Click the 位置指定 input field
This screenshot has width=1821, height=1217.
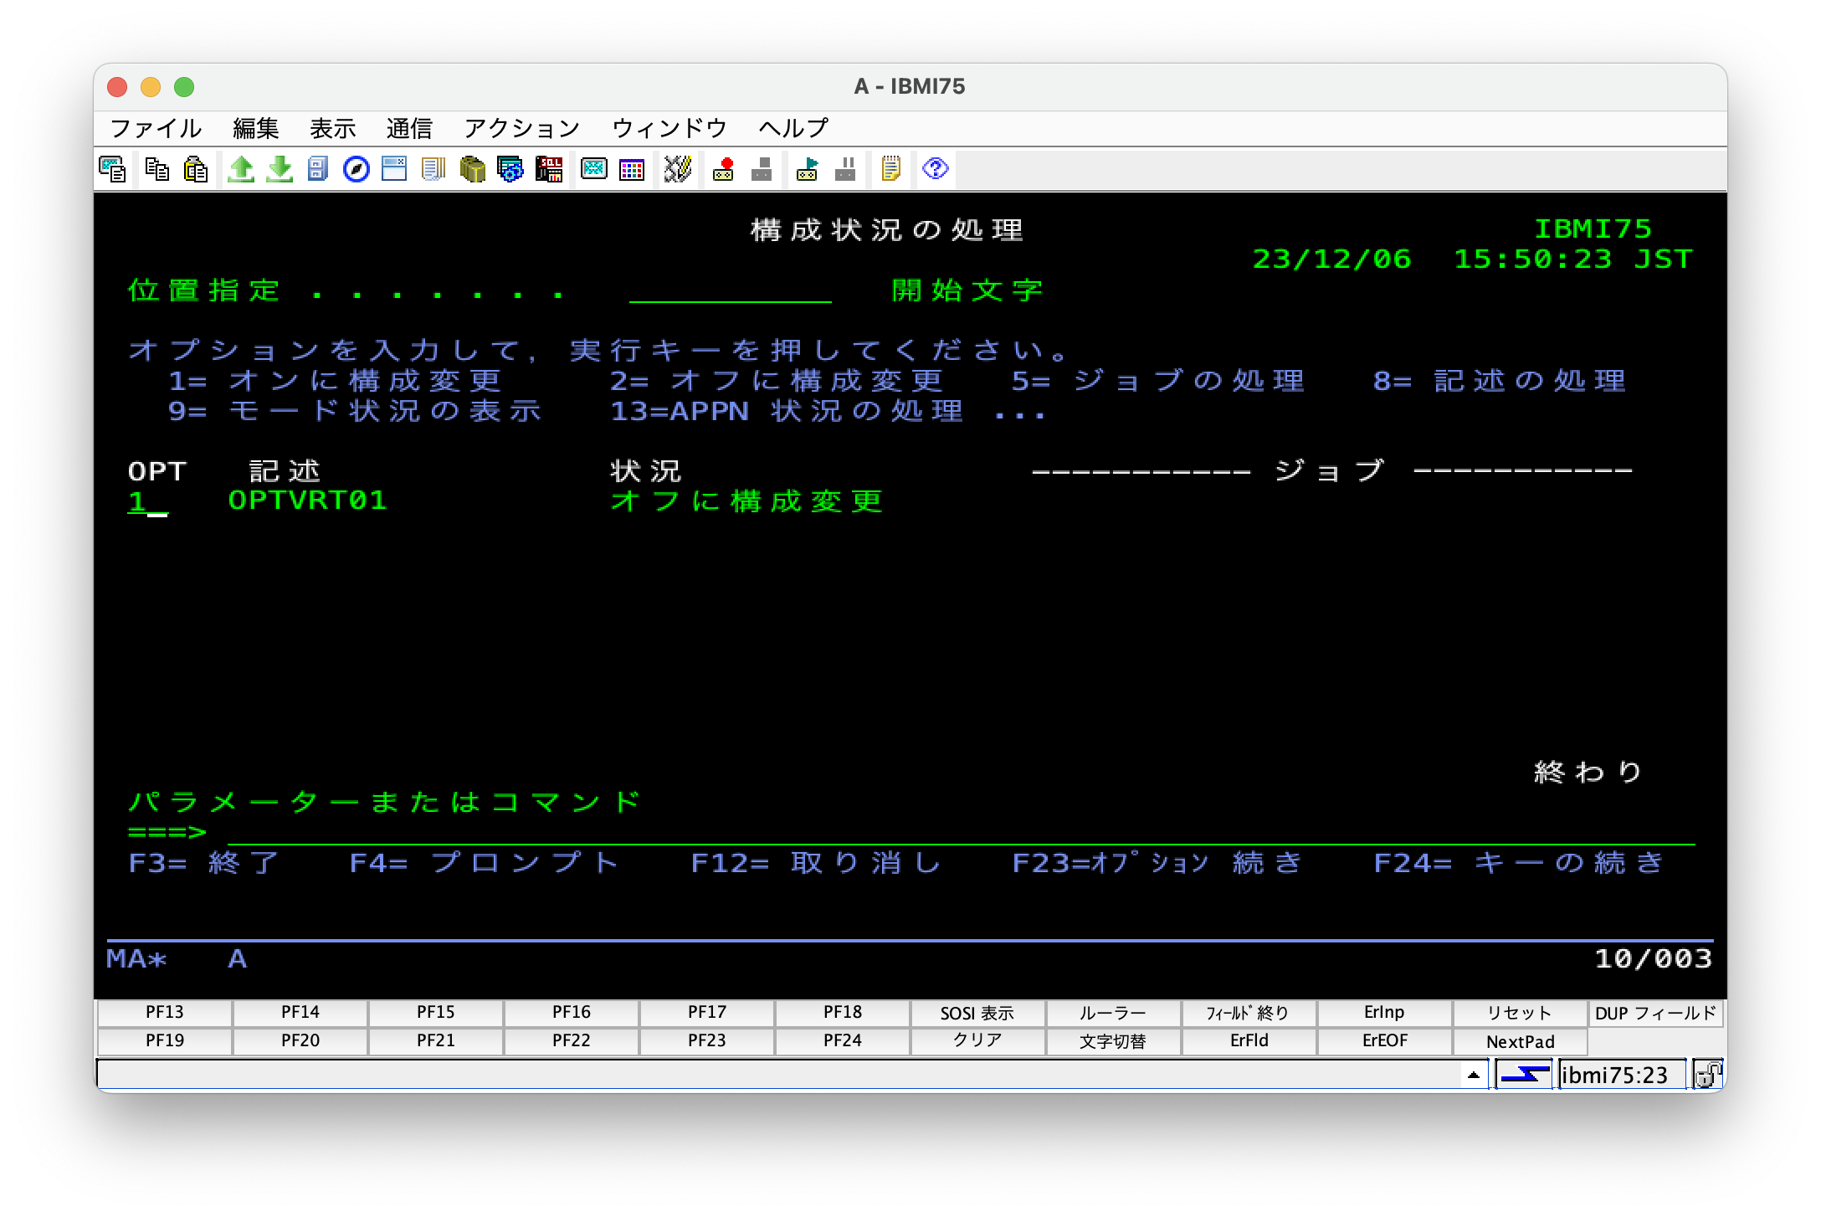tap(730, 291)
